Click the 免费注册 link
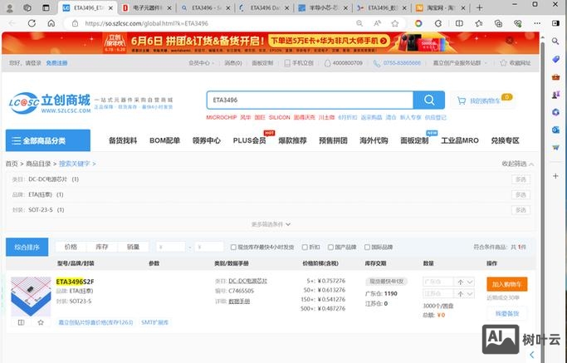Image resolution: width=567 pixels, height=363 pixels. [x=56, y=63]
